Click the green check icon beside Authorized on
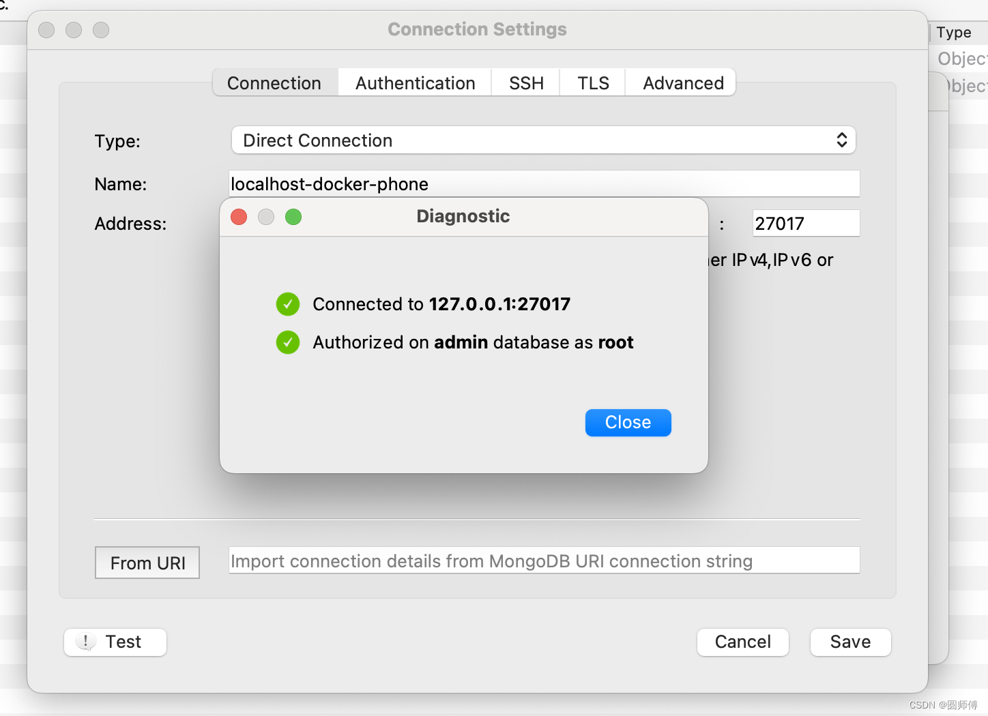The width and height of the screenshot is (988, 716). tap(288, 342)
